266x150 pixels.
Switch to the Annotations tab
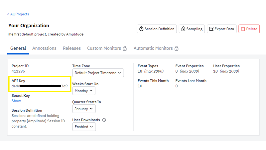pyautogui.click(x=44, y=48)
